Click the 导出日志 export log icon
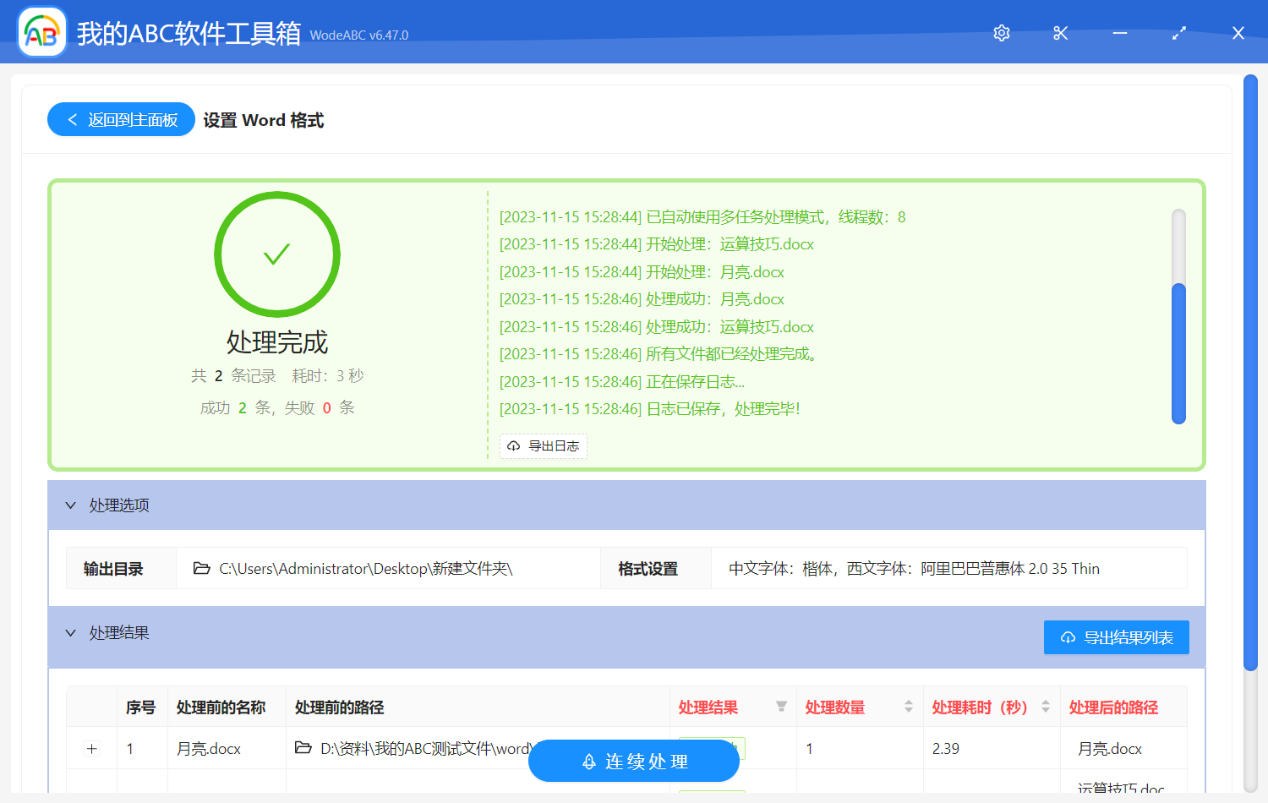This screenshot has height=803, width=1268. pyautogui.click(x=514, y=445)
